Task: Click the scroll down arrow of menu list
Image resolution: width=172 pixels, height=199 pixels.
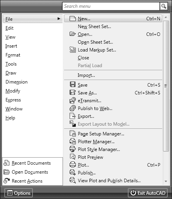Action: (166, 181)
